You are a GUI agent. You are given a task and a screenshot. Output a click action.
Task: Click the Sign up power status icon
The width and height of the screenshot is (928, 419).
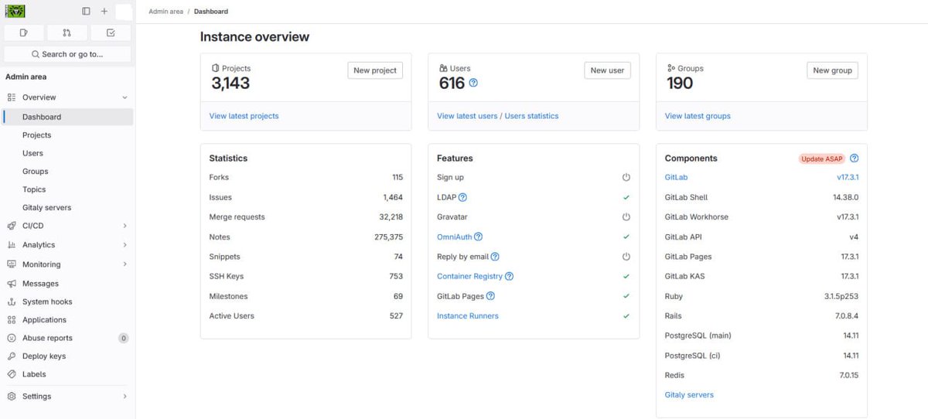(x=626, y=178)
